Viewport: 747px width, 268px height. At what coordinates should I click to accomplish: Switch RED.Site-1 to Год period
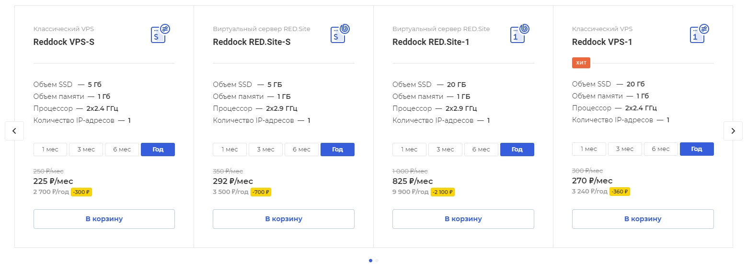point(517,150)
